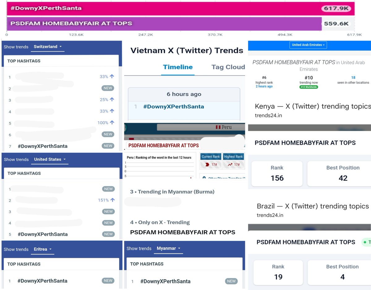This screenshot has height=290, width=371.
Task: Open the Myanmar country dropdown
Action: 168,249
